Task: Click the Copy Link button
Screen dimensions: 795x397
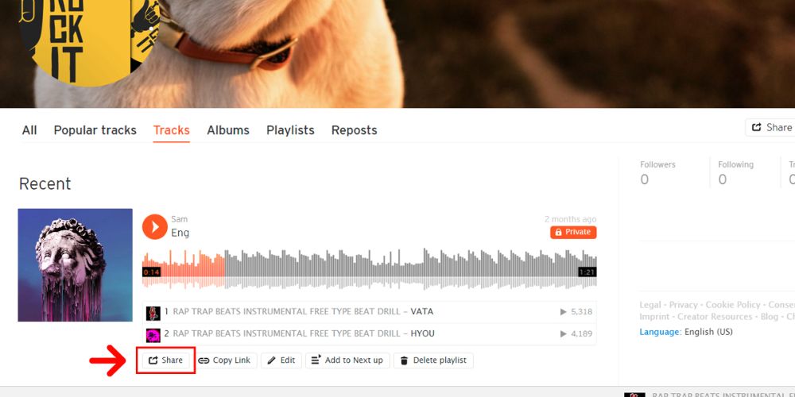Action: [x=225, y=360]
